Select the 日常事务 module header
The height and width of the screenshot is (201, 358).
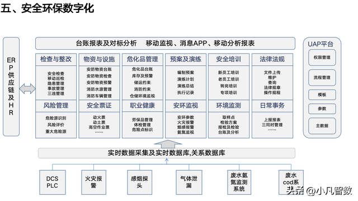tap(272, 106)
